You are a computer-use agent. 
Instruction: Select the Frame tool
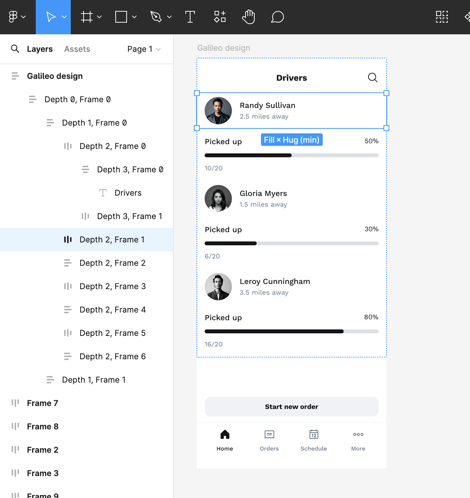86,17
